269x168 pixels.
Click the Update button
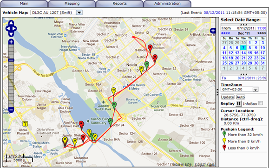coord(228,97)
